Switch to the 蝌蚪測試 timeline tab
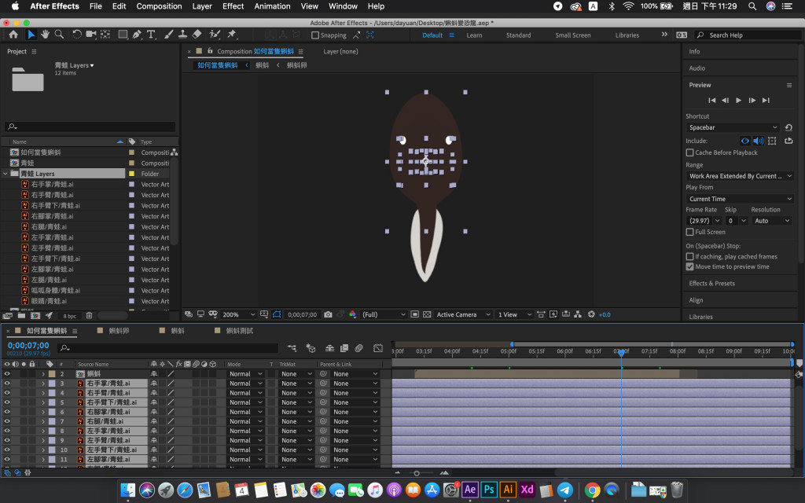 pos(240,331)
